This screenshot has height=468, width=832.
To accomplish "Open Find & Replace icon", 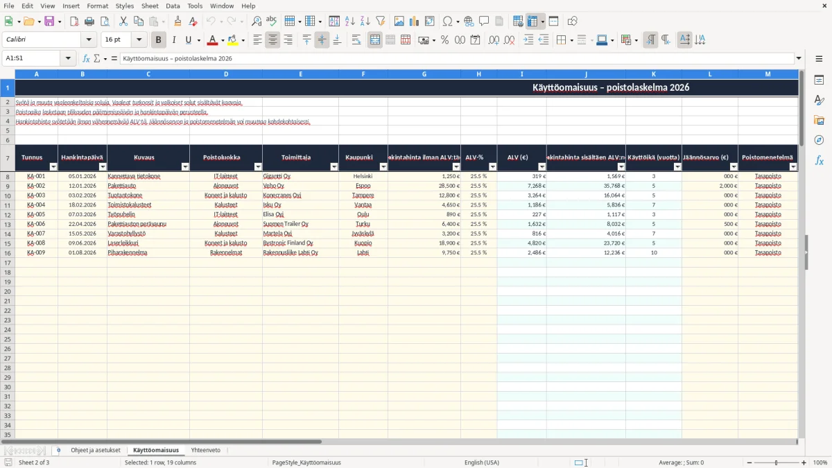I will (257, 21).
